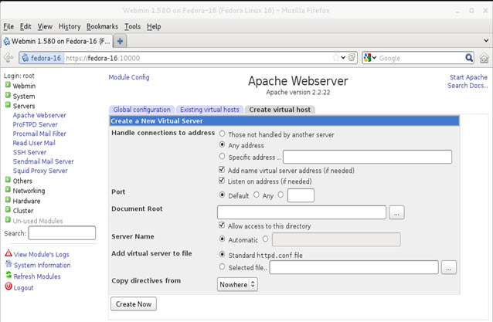
Task: Select the 'Any address' radio option
Action: tap(222, 145)
